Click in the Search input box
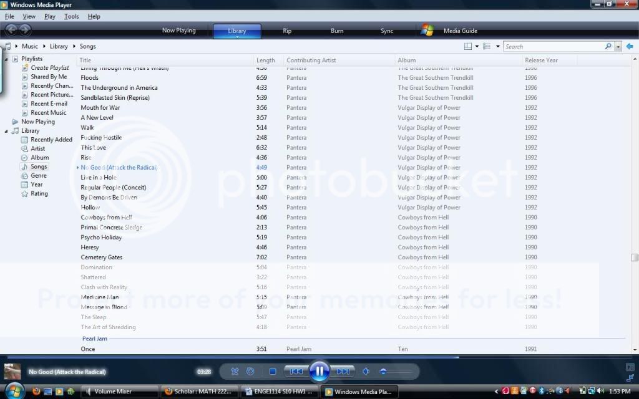This screenshot has height=399, width=639. pos(552,46)
